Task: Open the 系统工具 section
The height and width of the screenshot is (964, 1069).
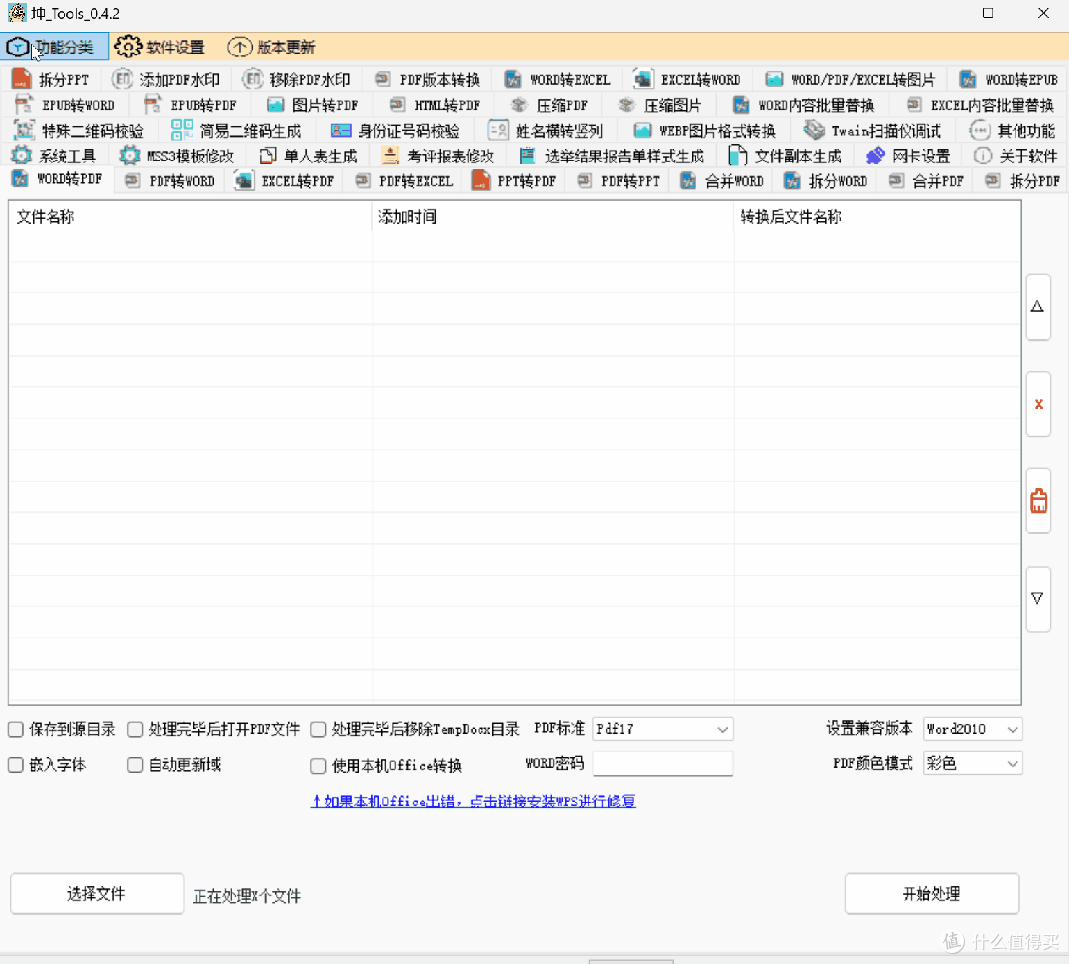Action: [53, 156]
